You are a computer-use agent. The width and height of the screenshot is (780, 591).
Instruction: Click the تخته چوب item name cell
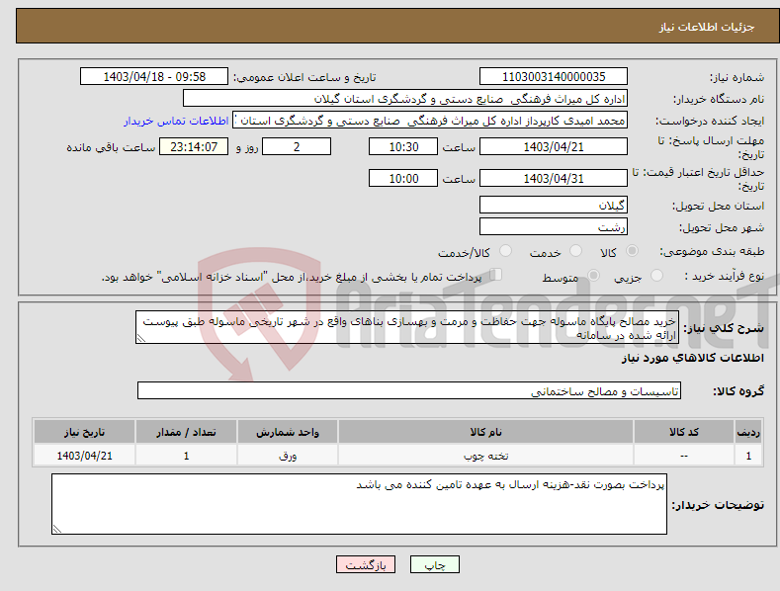coord(485,456)
